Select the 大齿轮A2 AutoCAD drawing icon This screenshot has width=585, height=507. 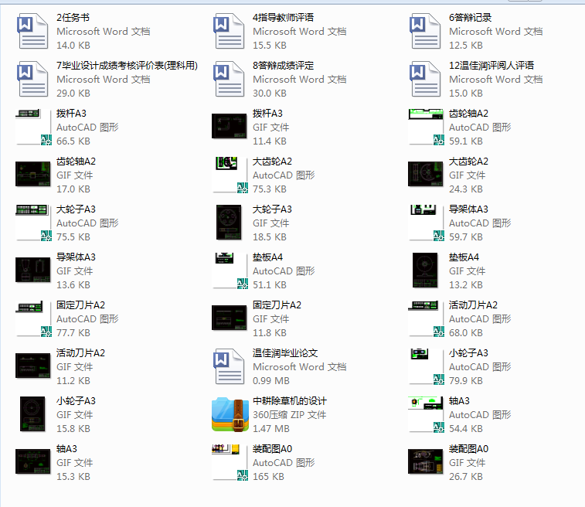coord(230,175)
